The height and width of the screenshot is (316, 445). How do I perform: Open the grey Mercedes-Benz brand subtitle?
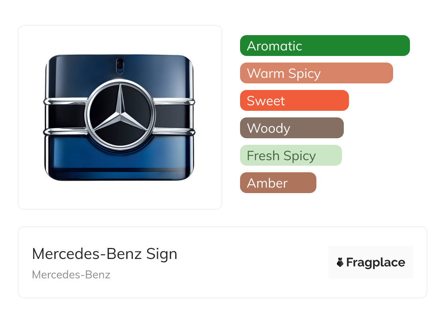71,275
